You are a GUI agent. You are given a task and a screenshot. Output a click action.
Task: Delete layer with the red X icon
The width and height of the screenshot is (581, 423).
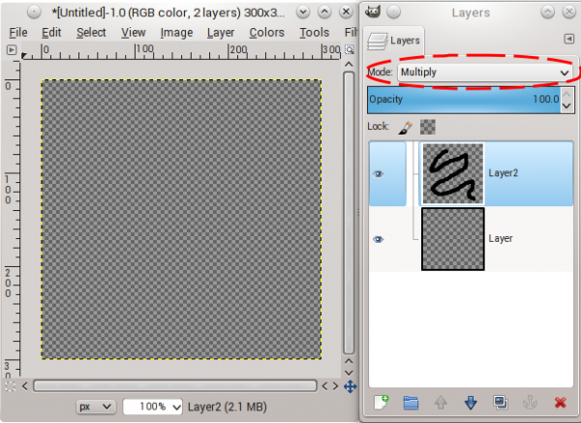[x=561, y=403]
